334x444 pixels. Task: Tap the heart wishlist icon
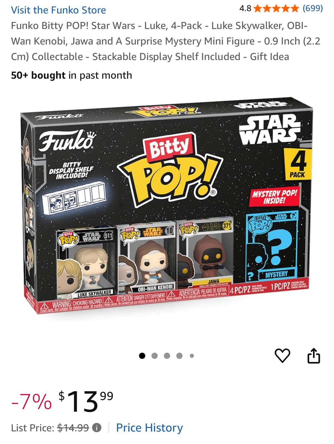tap(282, 355)
